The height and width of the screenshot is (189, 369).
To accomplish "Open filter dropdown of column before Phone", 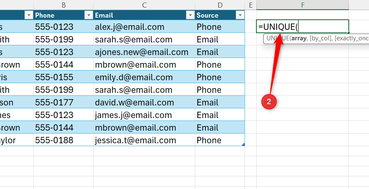I will click(29, 15).
